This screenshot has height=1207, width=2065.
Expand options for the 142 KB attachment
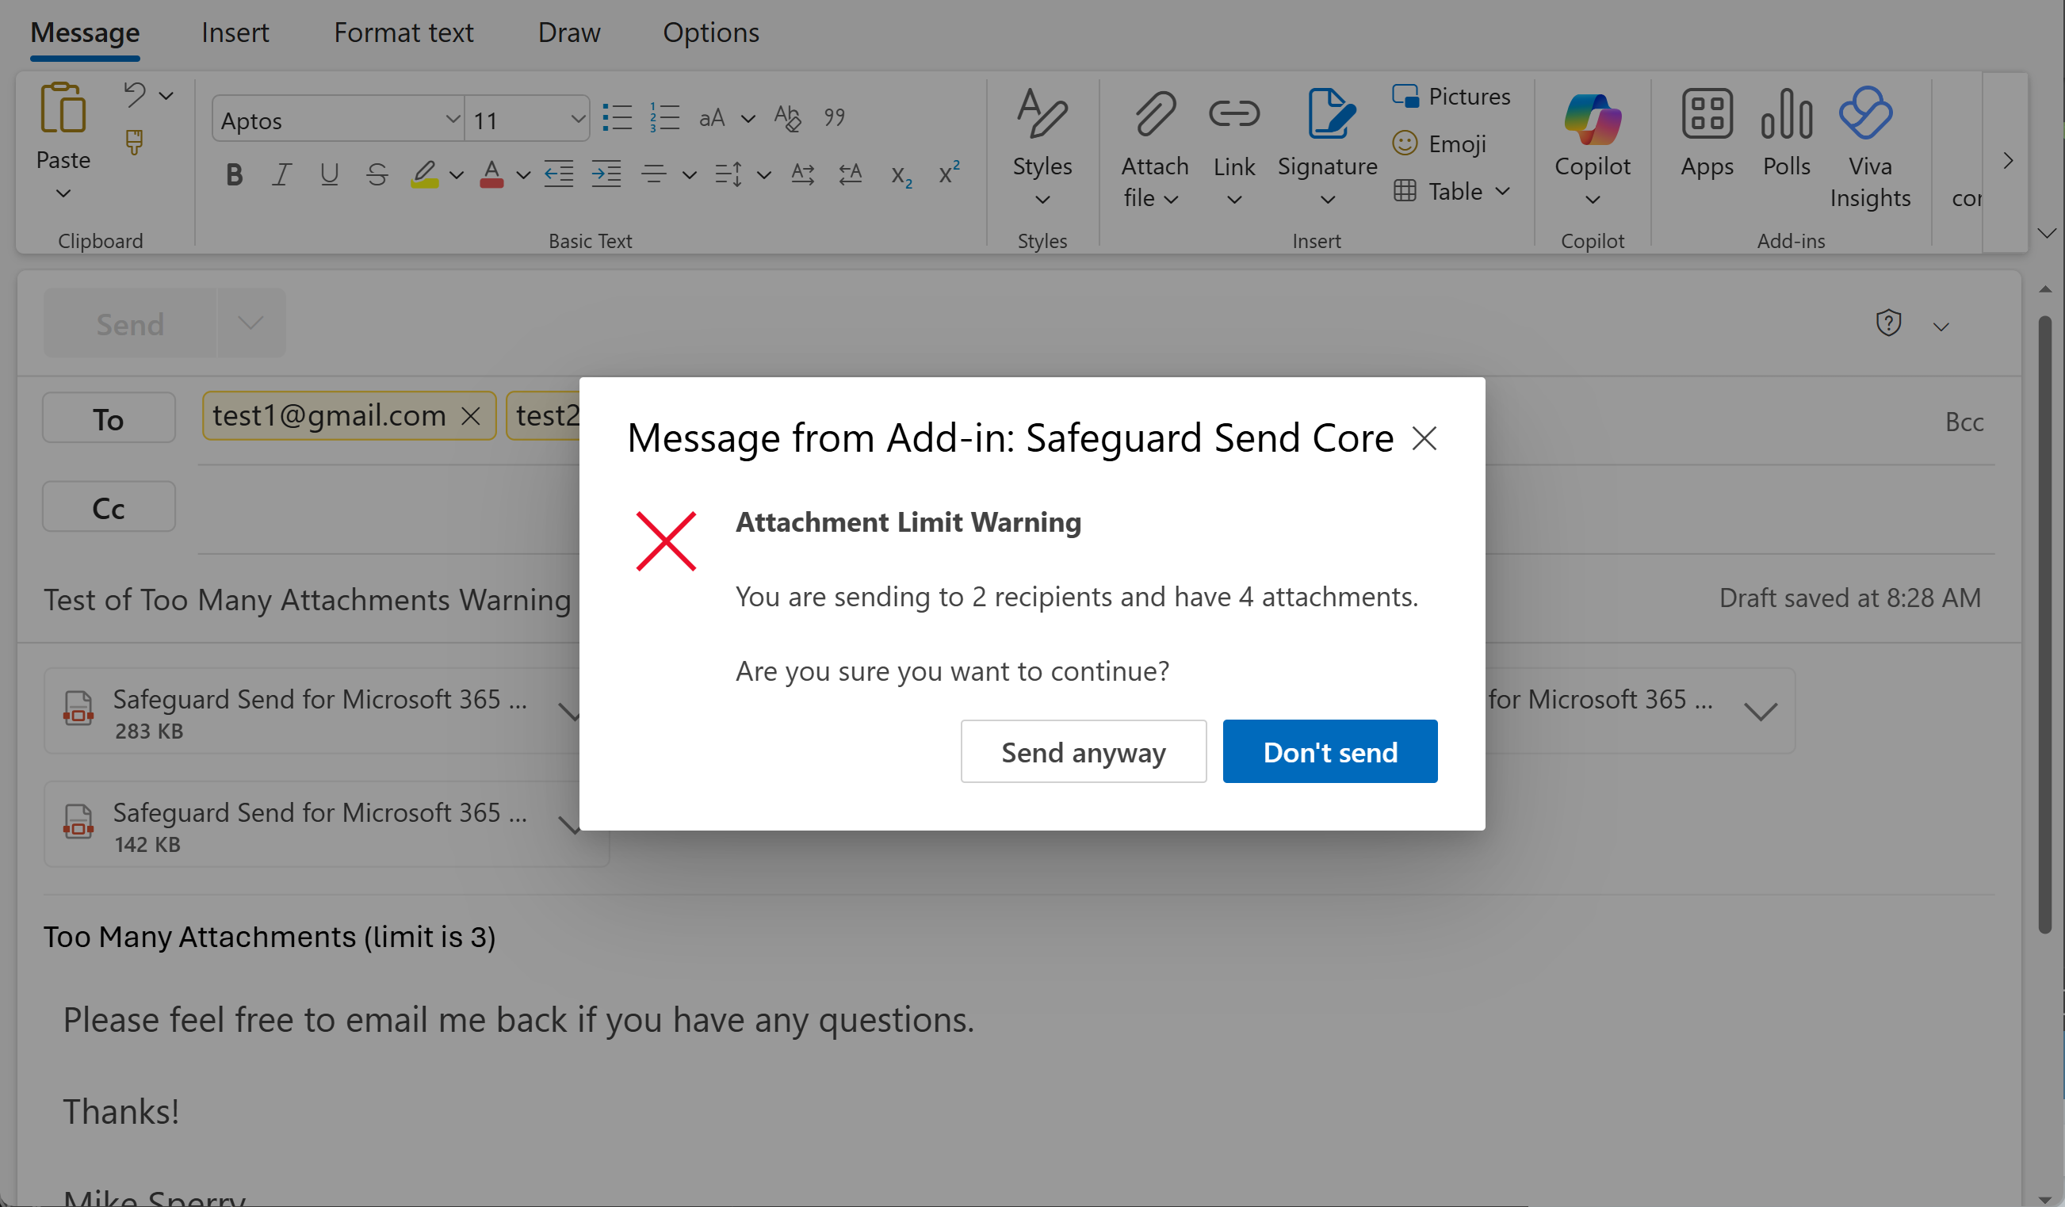[x=568, y=824]
